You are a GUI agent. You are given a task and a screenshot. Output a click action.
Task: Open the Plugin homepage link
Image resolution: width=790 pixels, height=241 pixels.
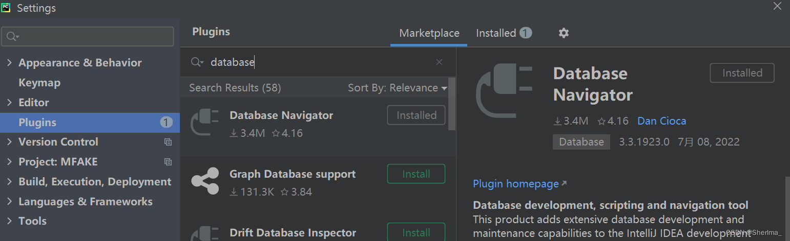tap(516, 184)
